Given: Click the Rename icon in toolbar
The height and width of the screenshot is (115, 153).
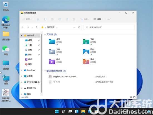Looking at the screenshot, I should 60,19.
